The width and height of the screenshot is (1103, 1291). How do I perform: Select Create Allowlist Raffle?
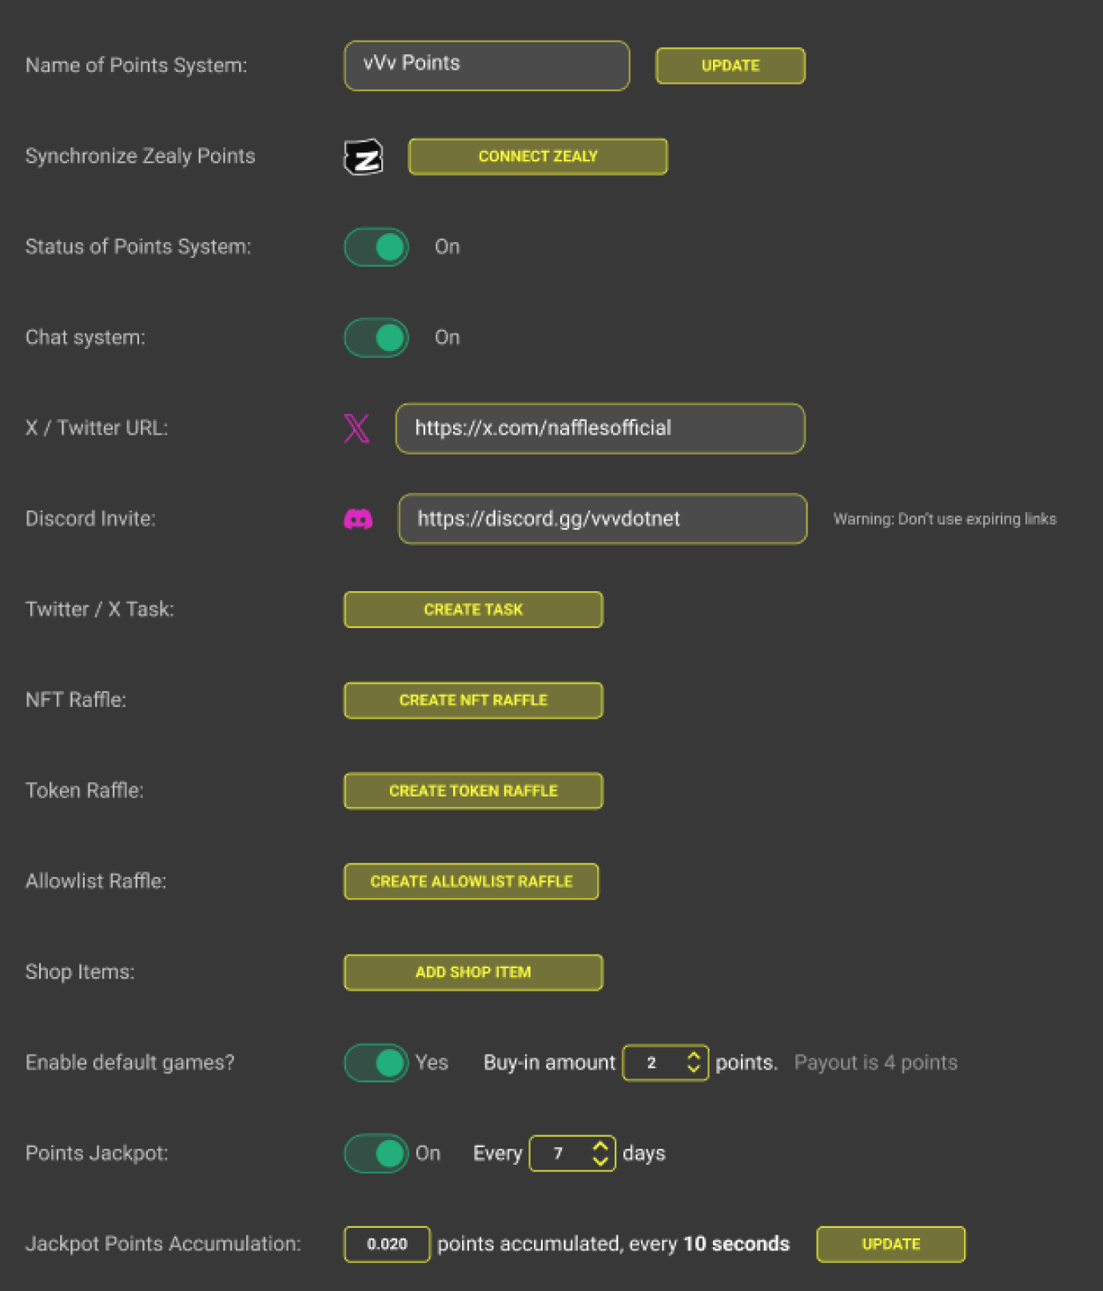[472, 881]
